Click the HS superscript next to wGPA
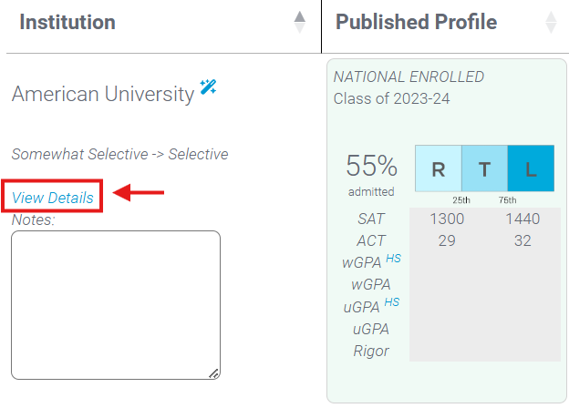This screenshot has width=569, height=408. click(393, 259)
